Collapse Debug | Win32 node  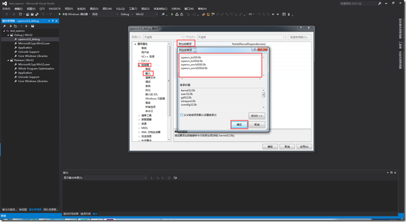tap(8, 35)
